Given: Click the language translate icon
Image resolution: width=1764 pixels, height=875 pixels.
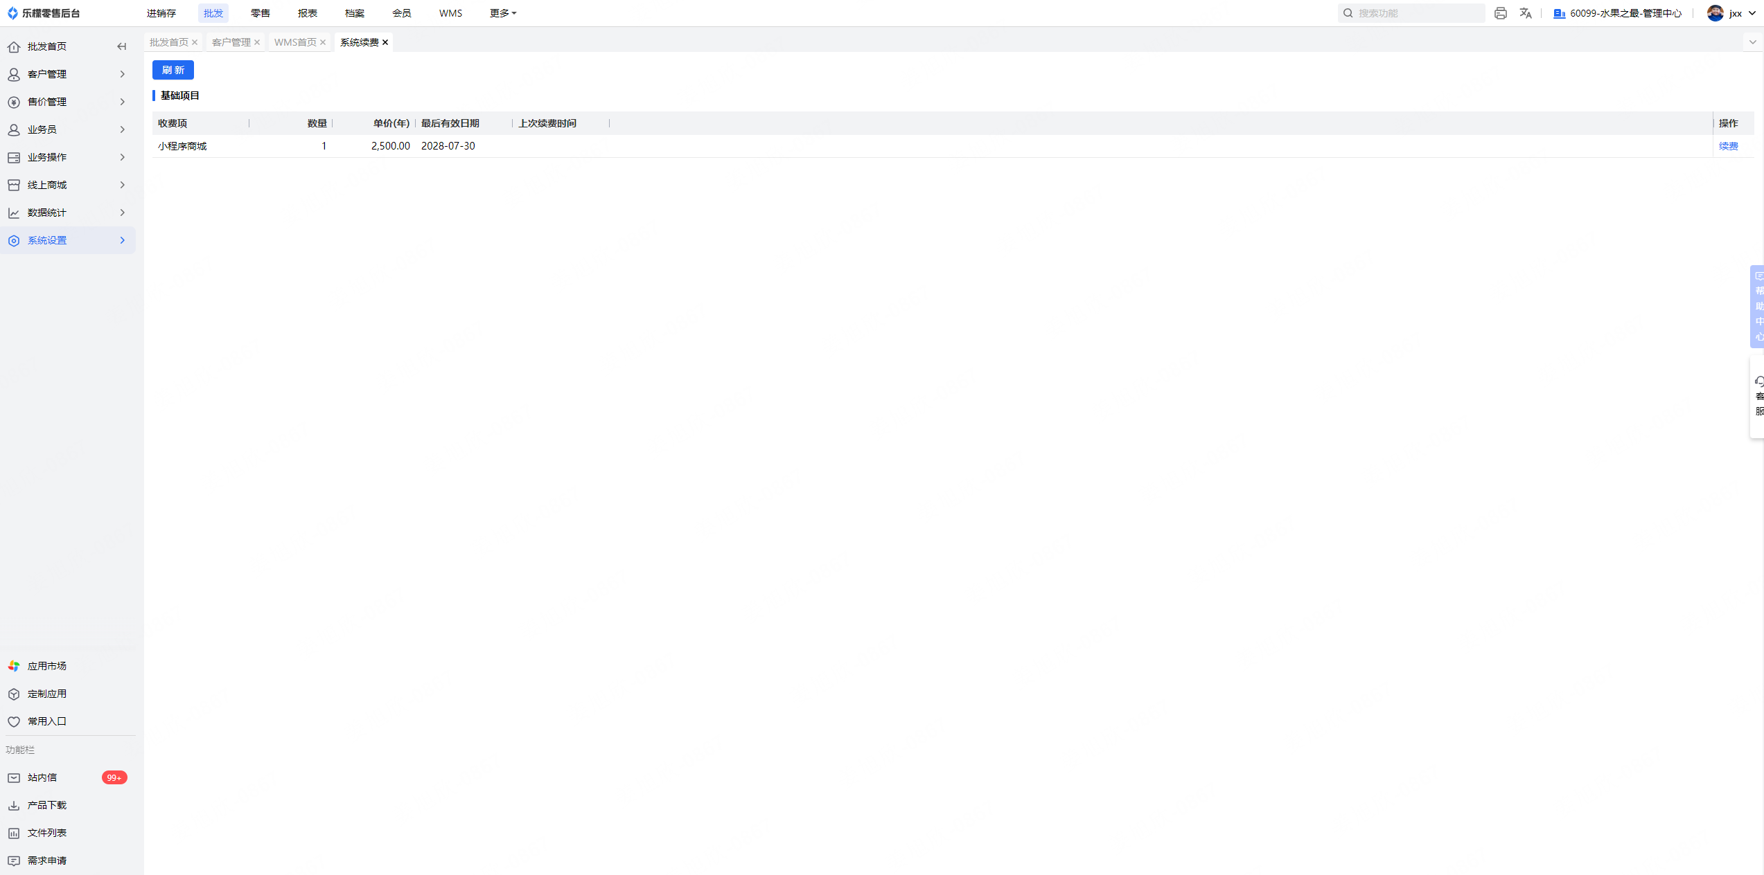Looking at the screenshot, I should point(1525,13).
